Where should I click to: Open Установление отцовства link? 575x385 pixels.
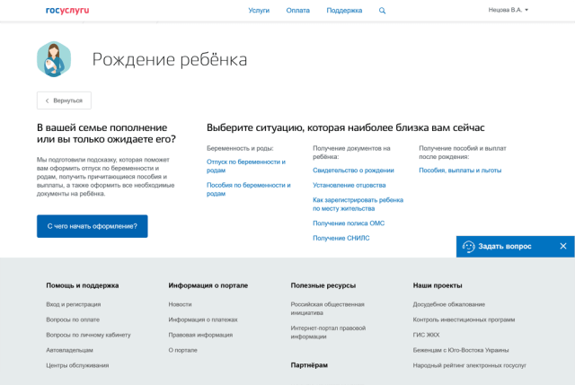point(349,185)
